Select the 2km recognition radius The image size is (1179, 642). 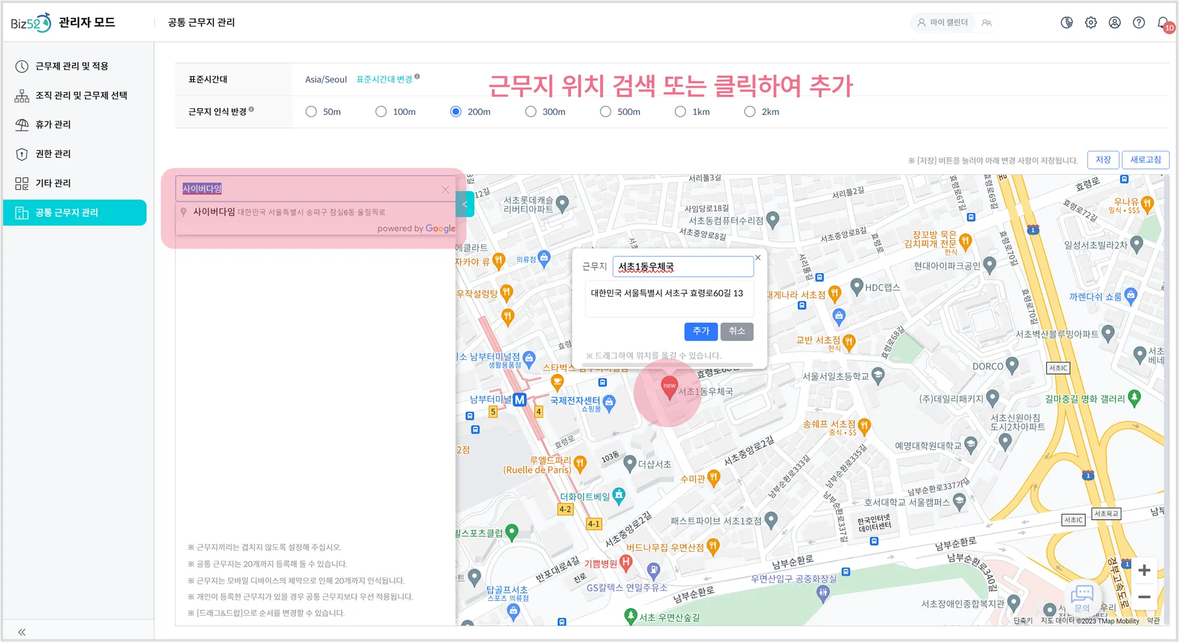coord(750,112)
